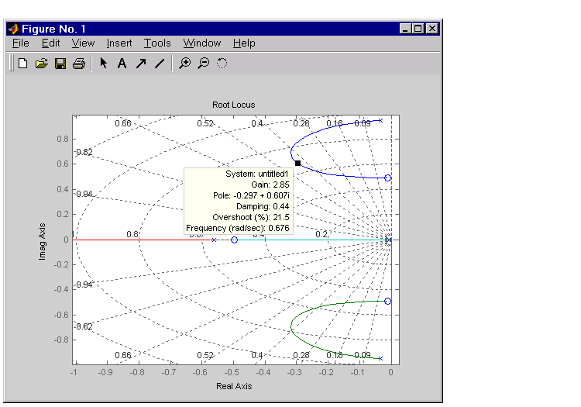This screenshot has height=407, width=581.
Task: Save the figure with the floppy disk icon
Action: tap(60, 64)
